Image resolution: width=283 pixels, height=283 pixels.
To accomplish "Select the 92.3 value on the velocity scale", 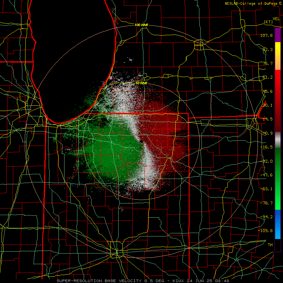I will point(268,49).
